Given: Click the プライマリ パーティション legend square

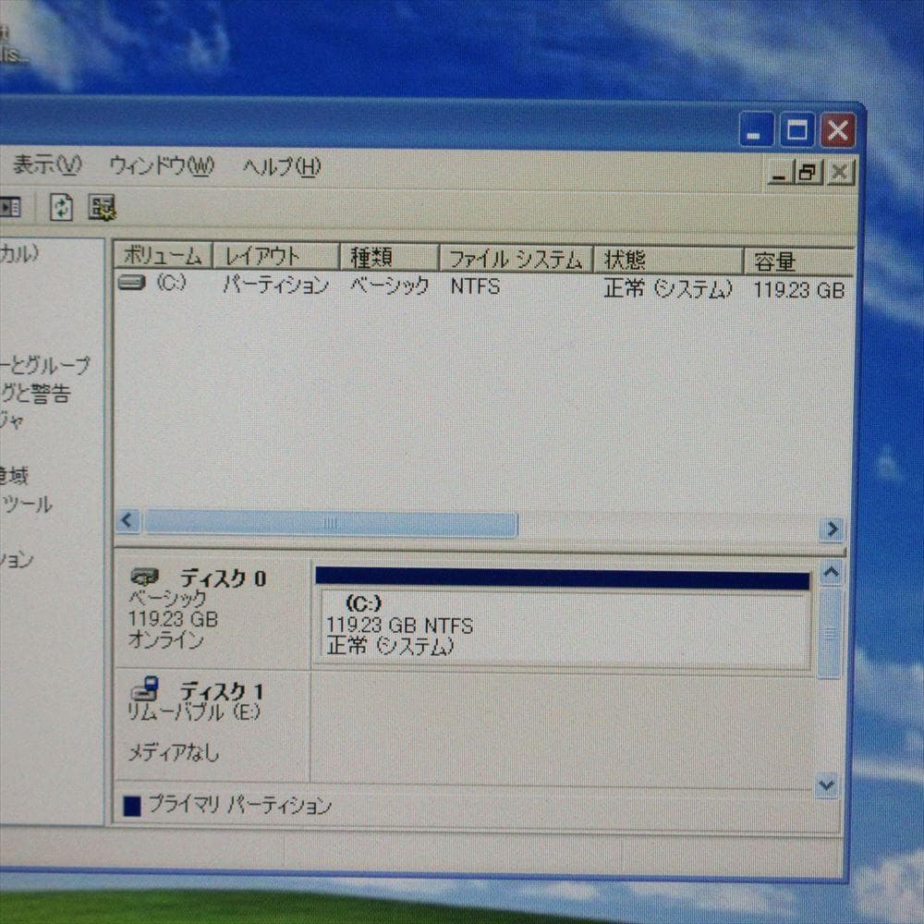Looking at the screenshot, I should (x=132, y=805).
